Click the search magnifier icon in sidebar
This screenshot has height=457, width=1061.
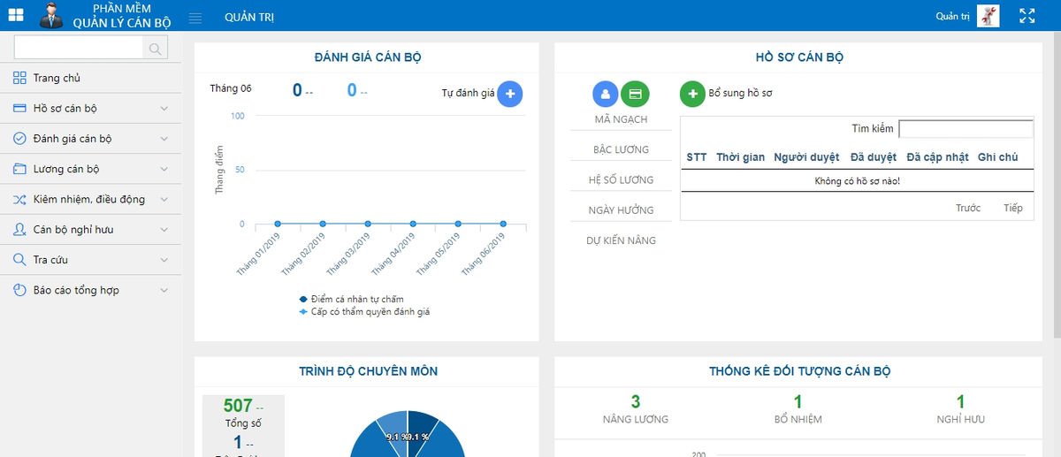coord(155,49)
